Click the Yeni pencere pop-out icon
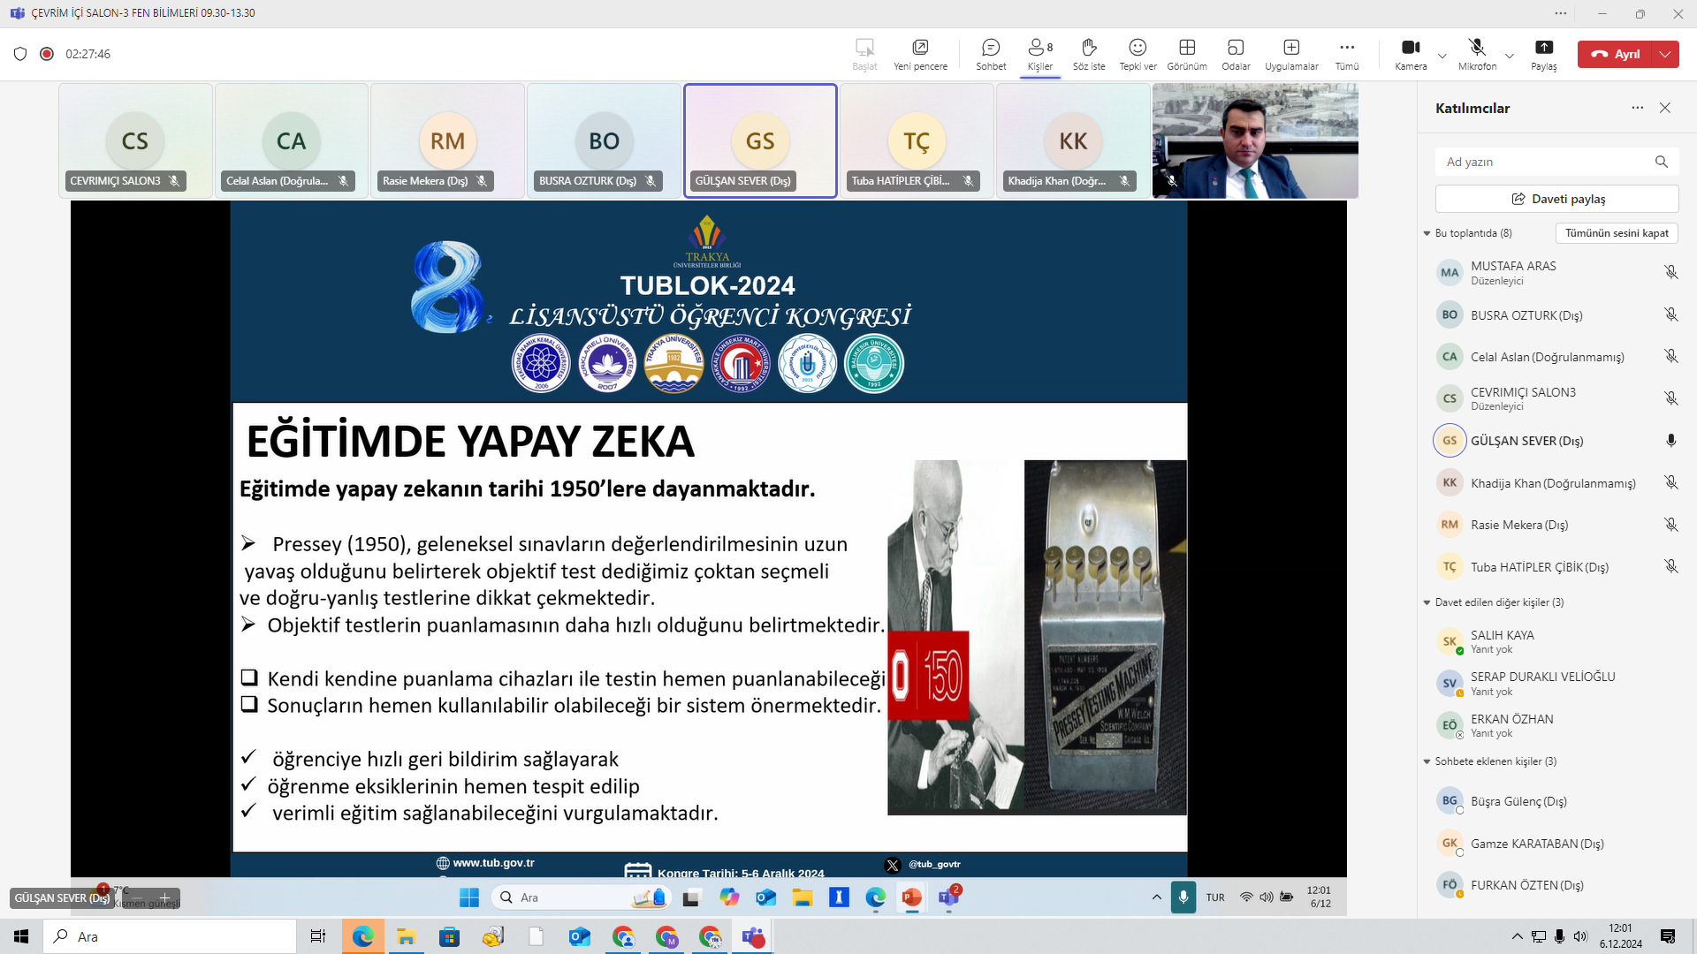 click(x=920, y=47)
